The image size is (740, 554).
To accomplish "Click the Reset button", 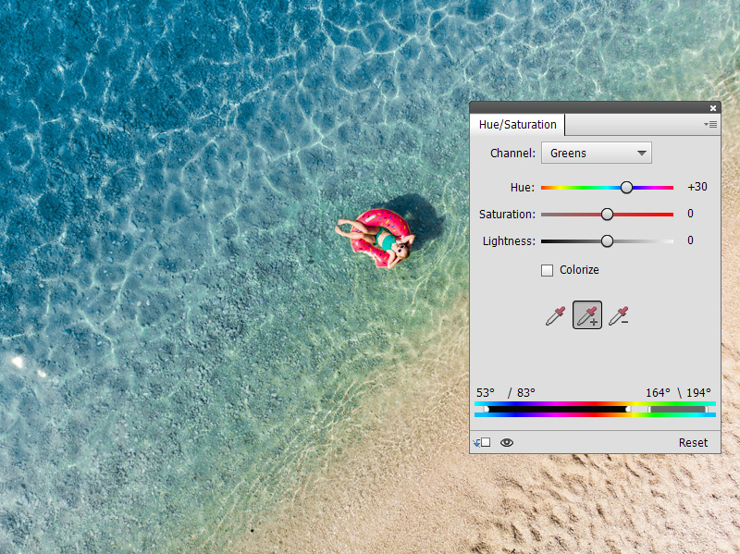I will (692, 442).
